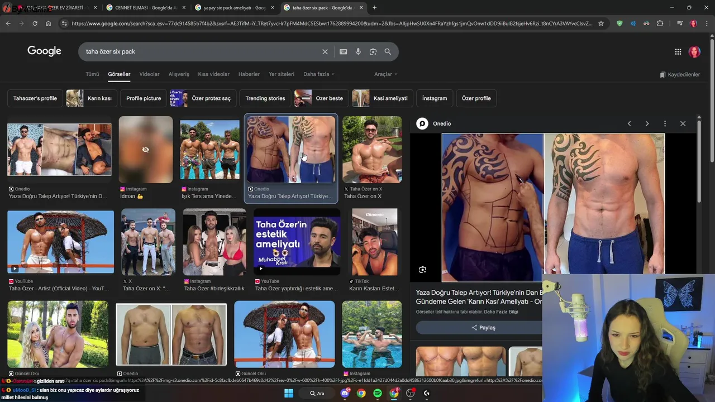The height and width of the screenshot is (402, 715).
Task: Select the Özer protez saç chip
Action: [203, 98]
